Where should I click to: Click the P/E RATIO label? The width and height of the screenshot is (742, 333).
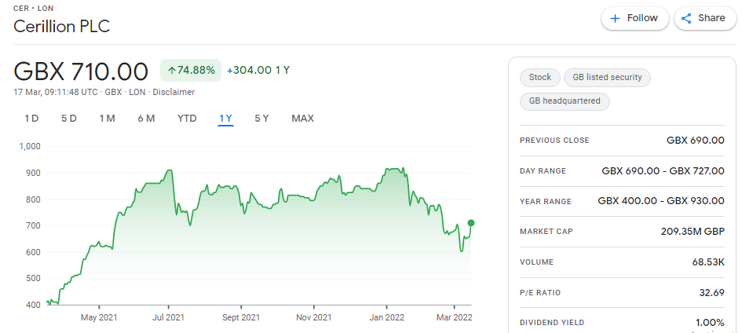[540, 293]
